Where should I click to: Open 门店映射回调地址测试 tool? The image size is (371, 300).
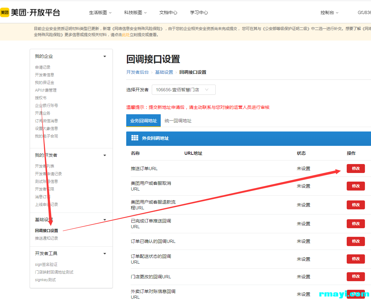54,272
